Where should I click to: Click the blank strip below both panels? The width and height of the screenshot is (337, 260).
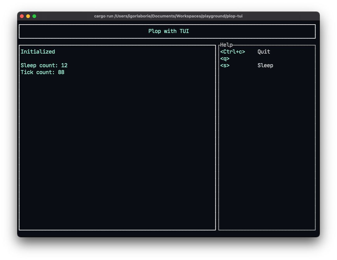168,234
